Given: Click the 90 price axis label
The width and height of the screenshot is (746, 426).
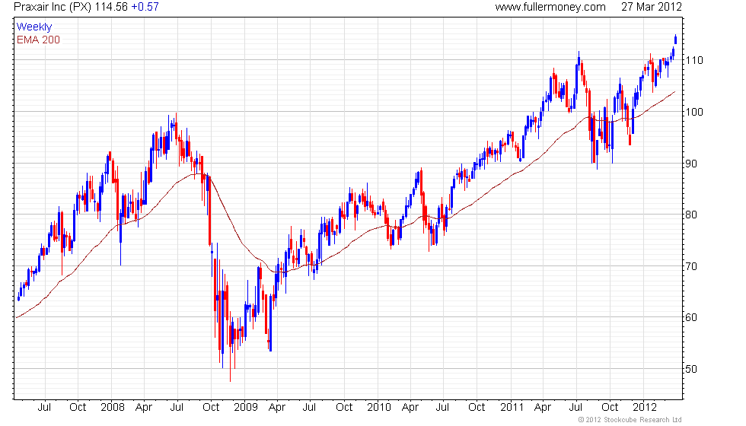Looking at the screenshot, I should (x=691, y=164).
